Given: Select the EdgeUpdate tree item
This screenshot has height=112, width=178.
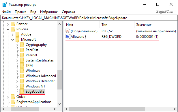Looking at the screenshot, I should pyautogui.click(x=35, y=92).
